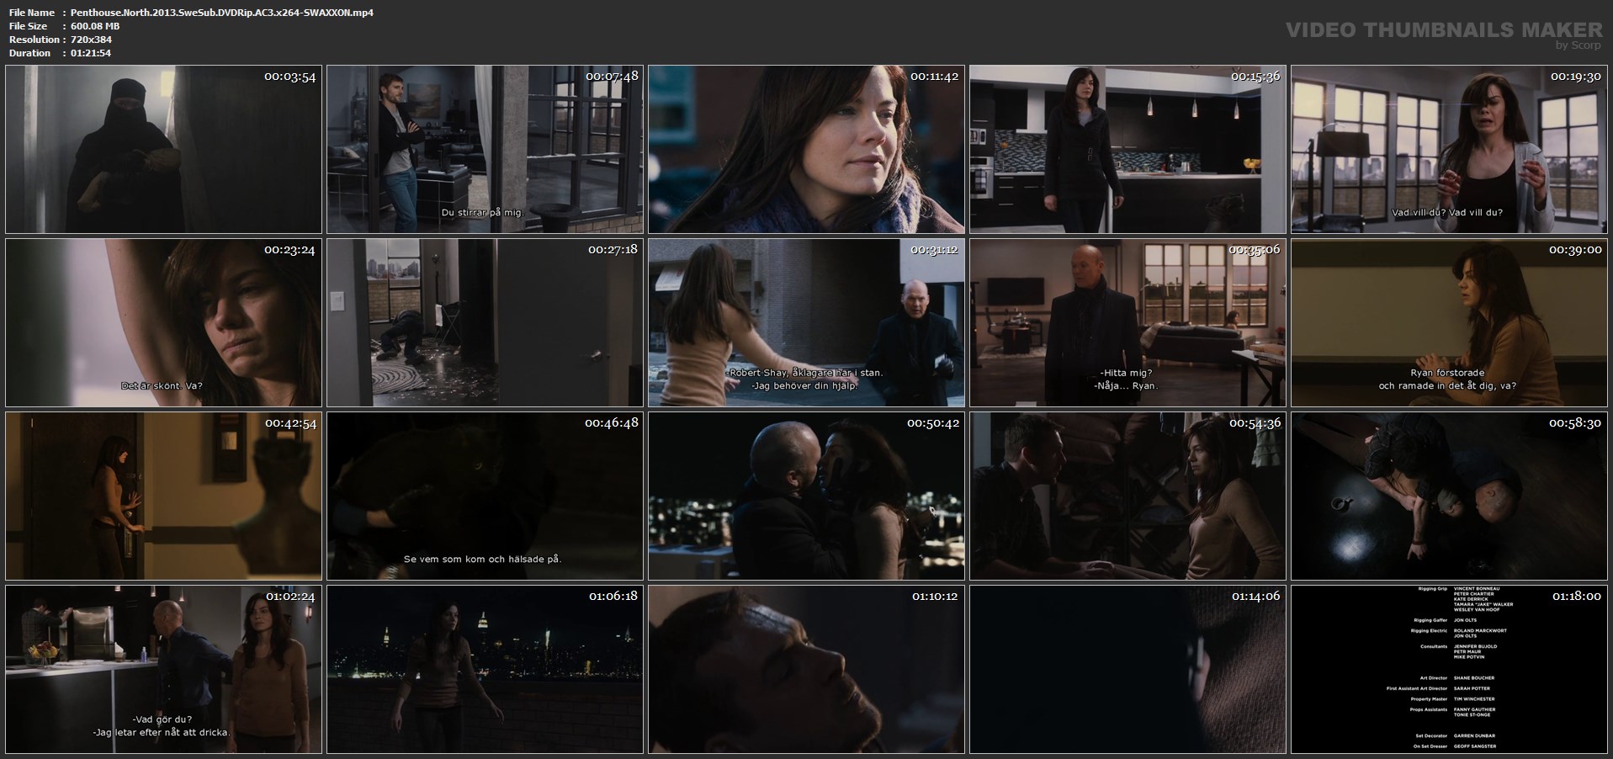Click the dark frame at 00:46:48
This screenshot has height=759, width=1613.
[485, 496]
